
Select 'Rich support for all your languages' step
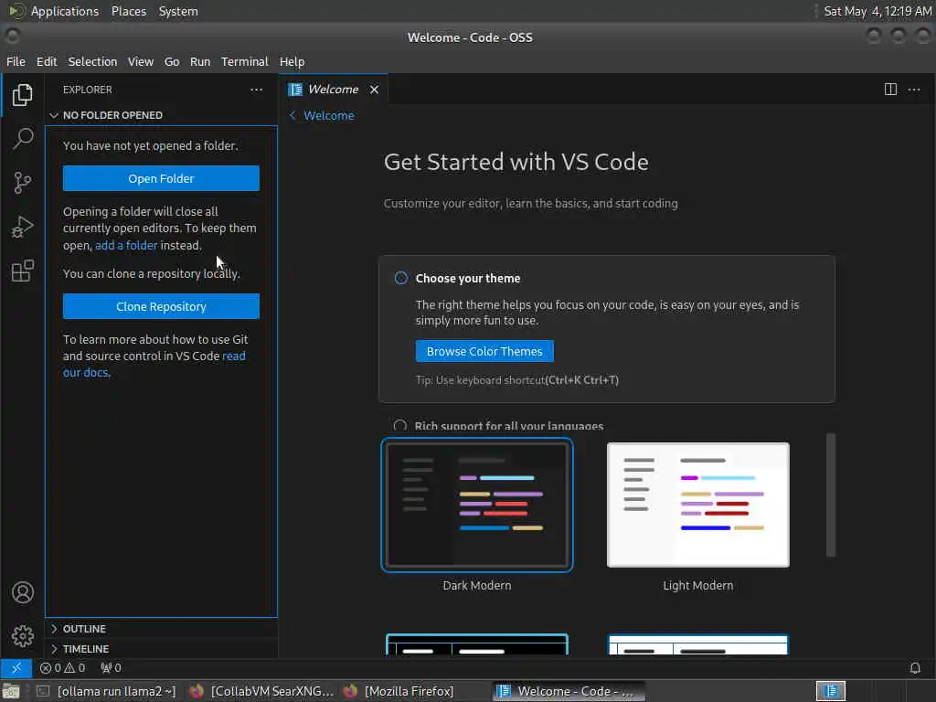(x=508, y=426)
